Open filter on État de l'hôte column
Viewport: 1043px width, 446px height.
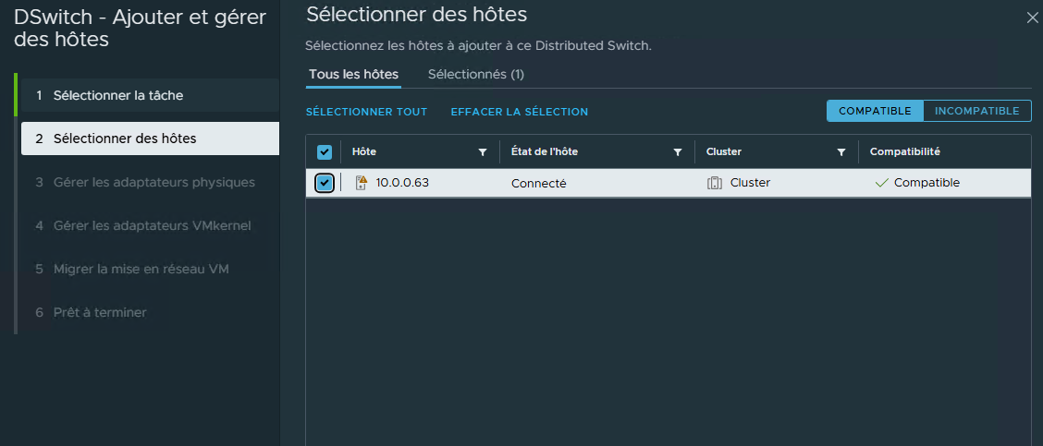pos(678,152)
